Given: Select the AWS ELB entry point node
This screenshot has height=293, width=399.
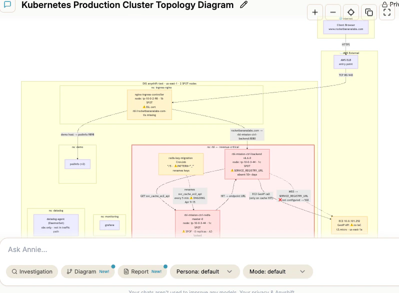Looking at the screenshot, I should pos(345,62).
